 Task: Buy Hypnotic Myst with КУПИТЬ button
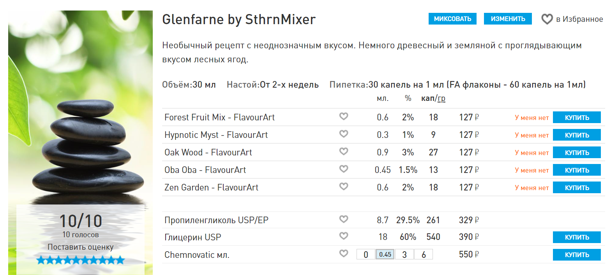click(x=577, y=135)
